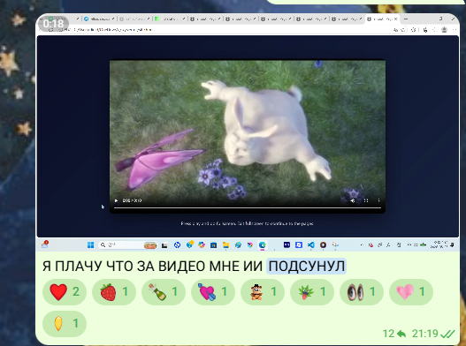Add the champagne bottle reaction
This screenshot has height=346, width=466.
point(164,292)
